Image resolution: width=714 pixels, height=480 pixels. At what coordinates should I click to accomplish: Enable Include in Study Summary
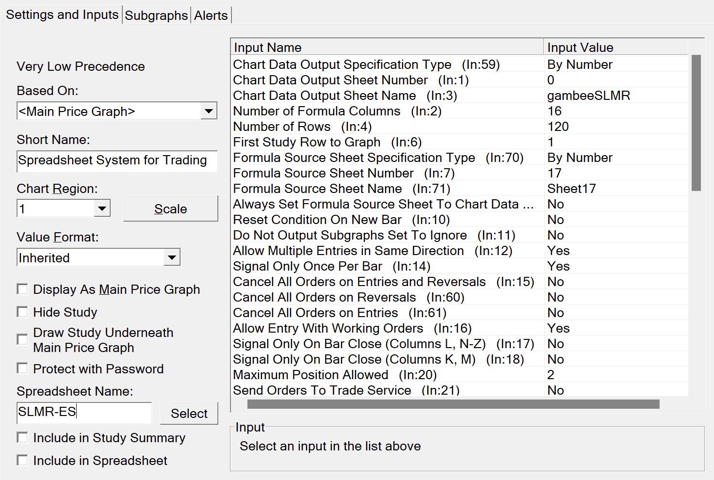(x=22, y=437)
